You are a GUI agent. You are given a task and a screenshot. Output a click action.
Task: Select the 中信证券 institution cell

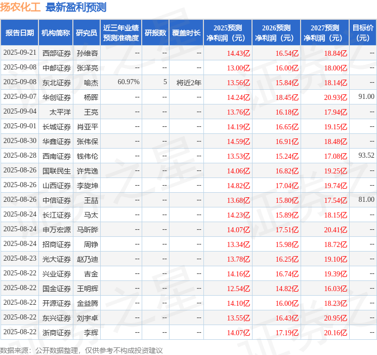57,200
